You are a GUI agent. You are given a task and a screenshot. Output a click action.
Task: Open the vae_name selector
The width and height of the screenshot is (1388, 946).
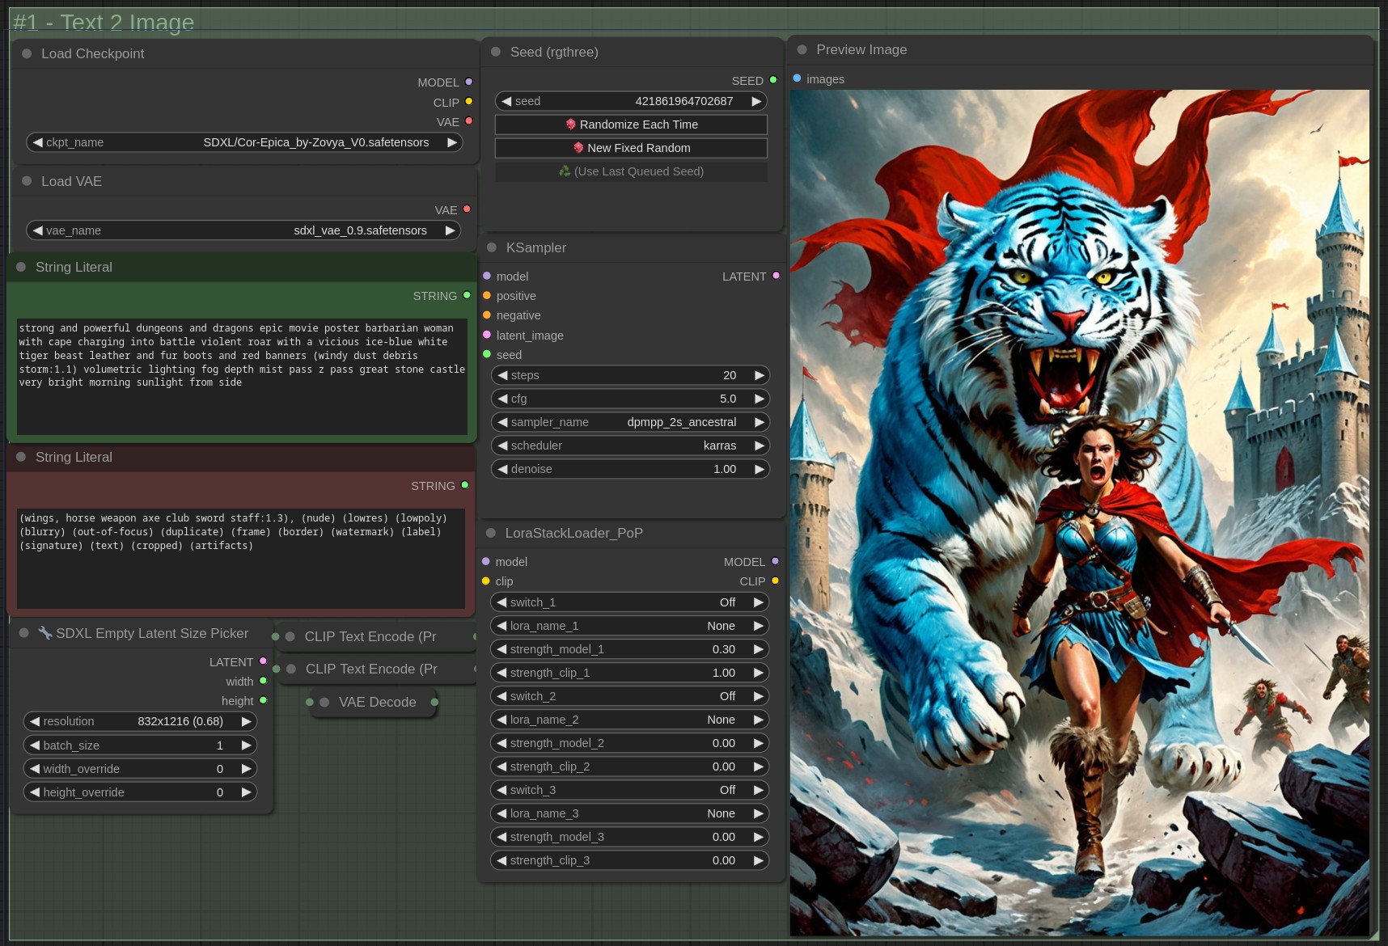[244, 230]
